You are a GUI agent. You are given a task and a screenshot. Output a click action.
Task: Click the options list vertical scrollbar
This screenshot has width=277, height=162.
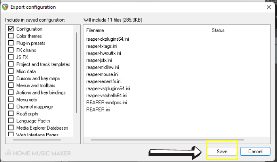point(76,73)
